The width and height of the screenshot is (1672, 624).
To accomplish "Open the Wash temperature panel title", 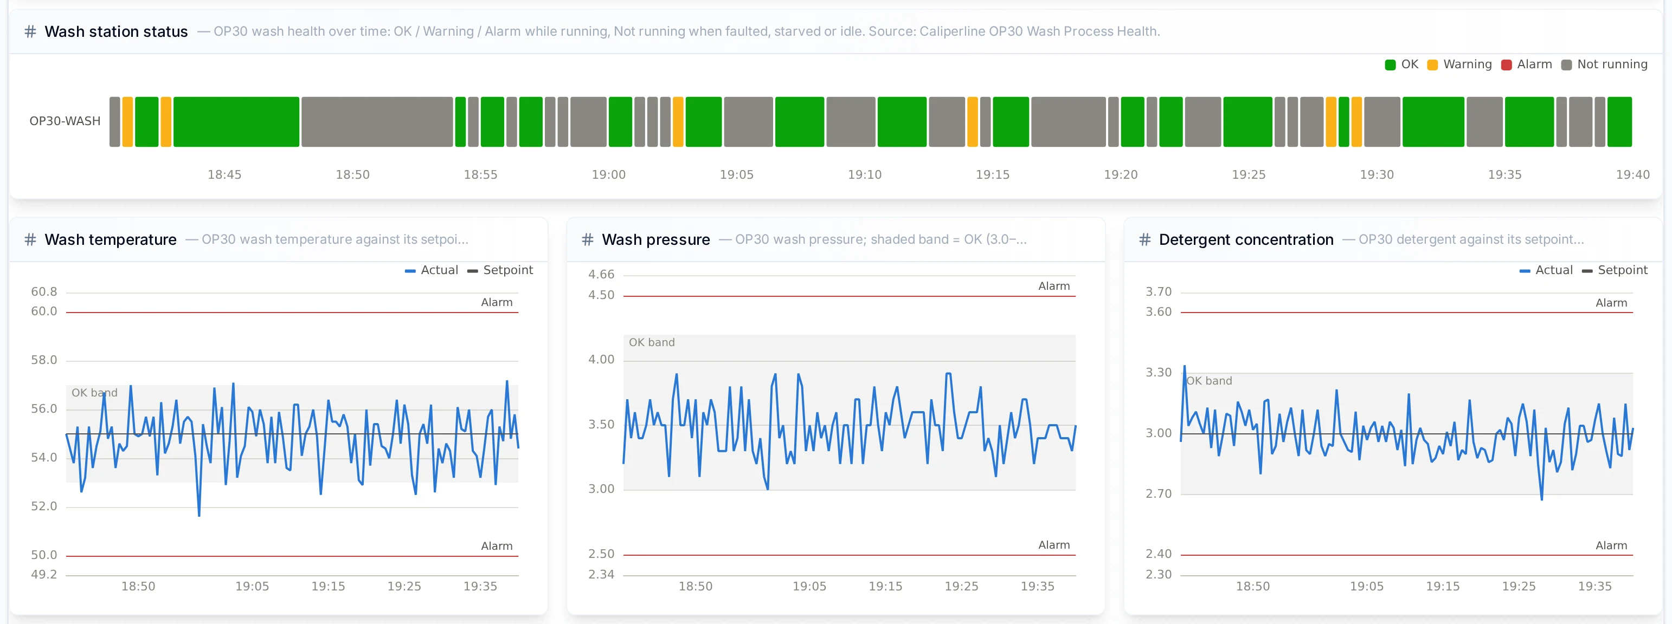I will 111,239.
